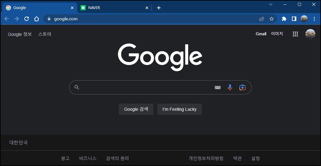Open the Chrome profile avatar in toolbar
The image size is (321, 166).
[304, 19]
